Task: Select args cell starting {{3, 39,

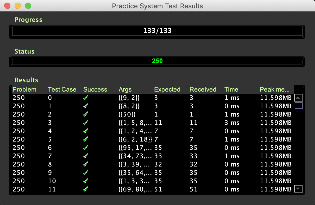Action: (x=135, y=164)
